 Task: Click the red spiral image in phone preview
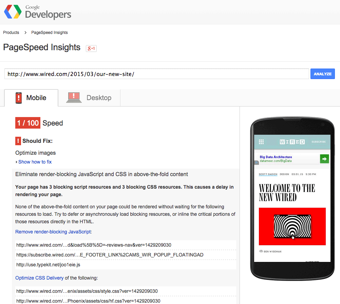[292, 227]
